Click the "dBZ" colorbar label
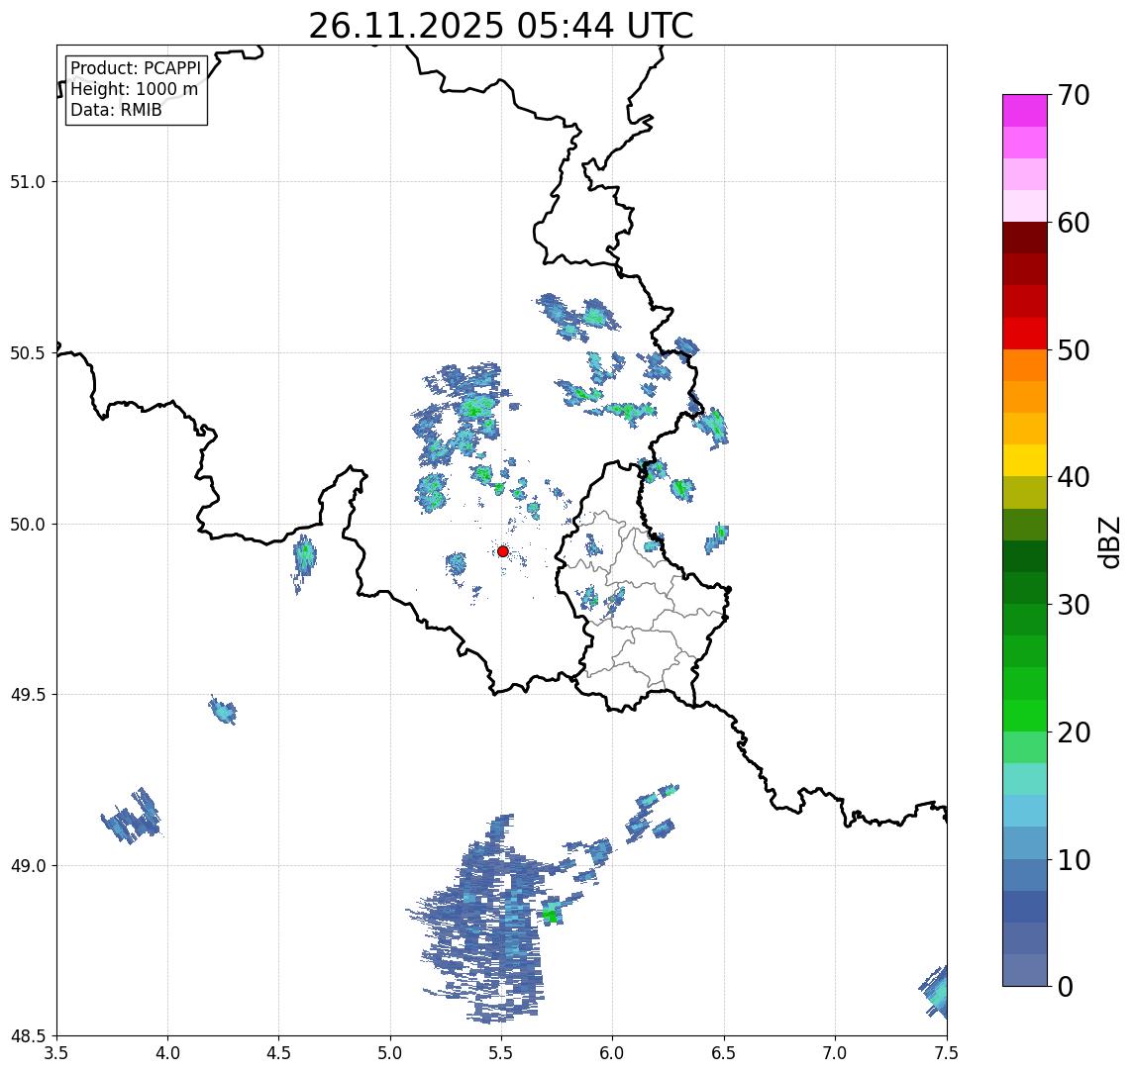The height and width of the screenshot is (1073, 1134). (x=1107, y=542)
